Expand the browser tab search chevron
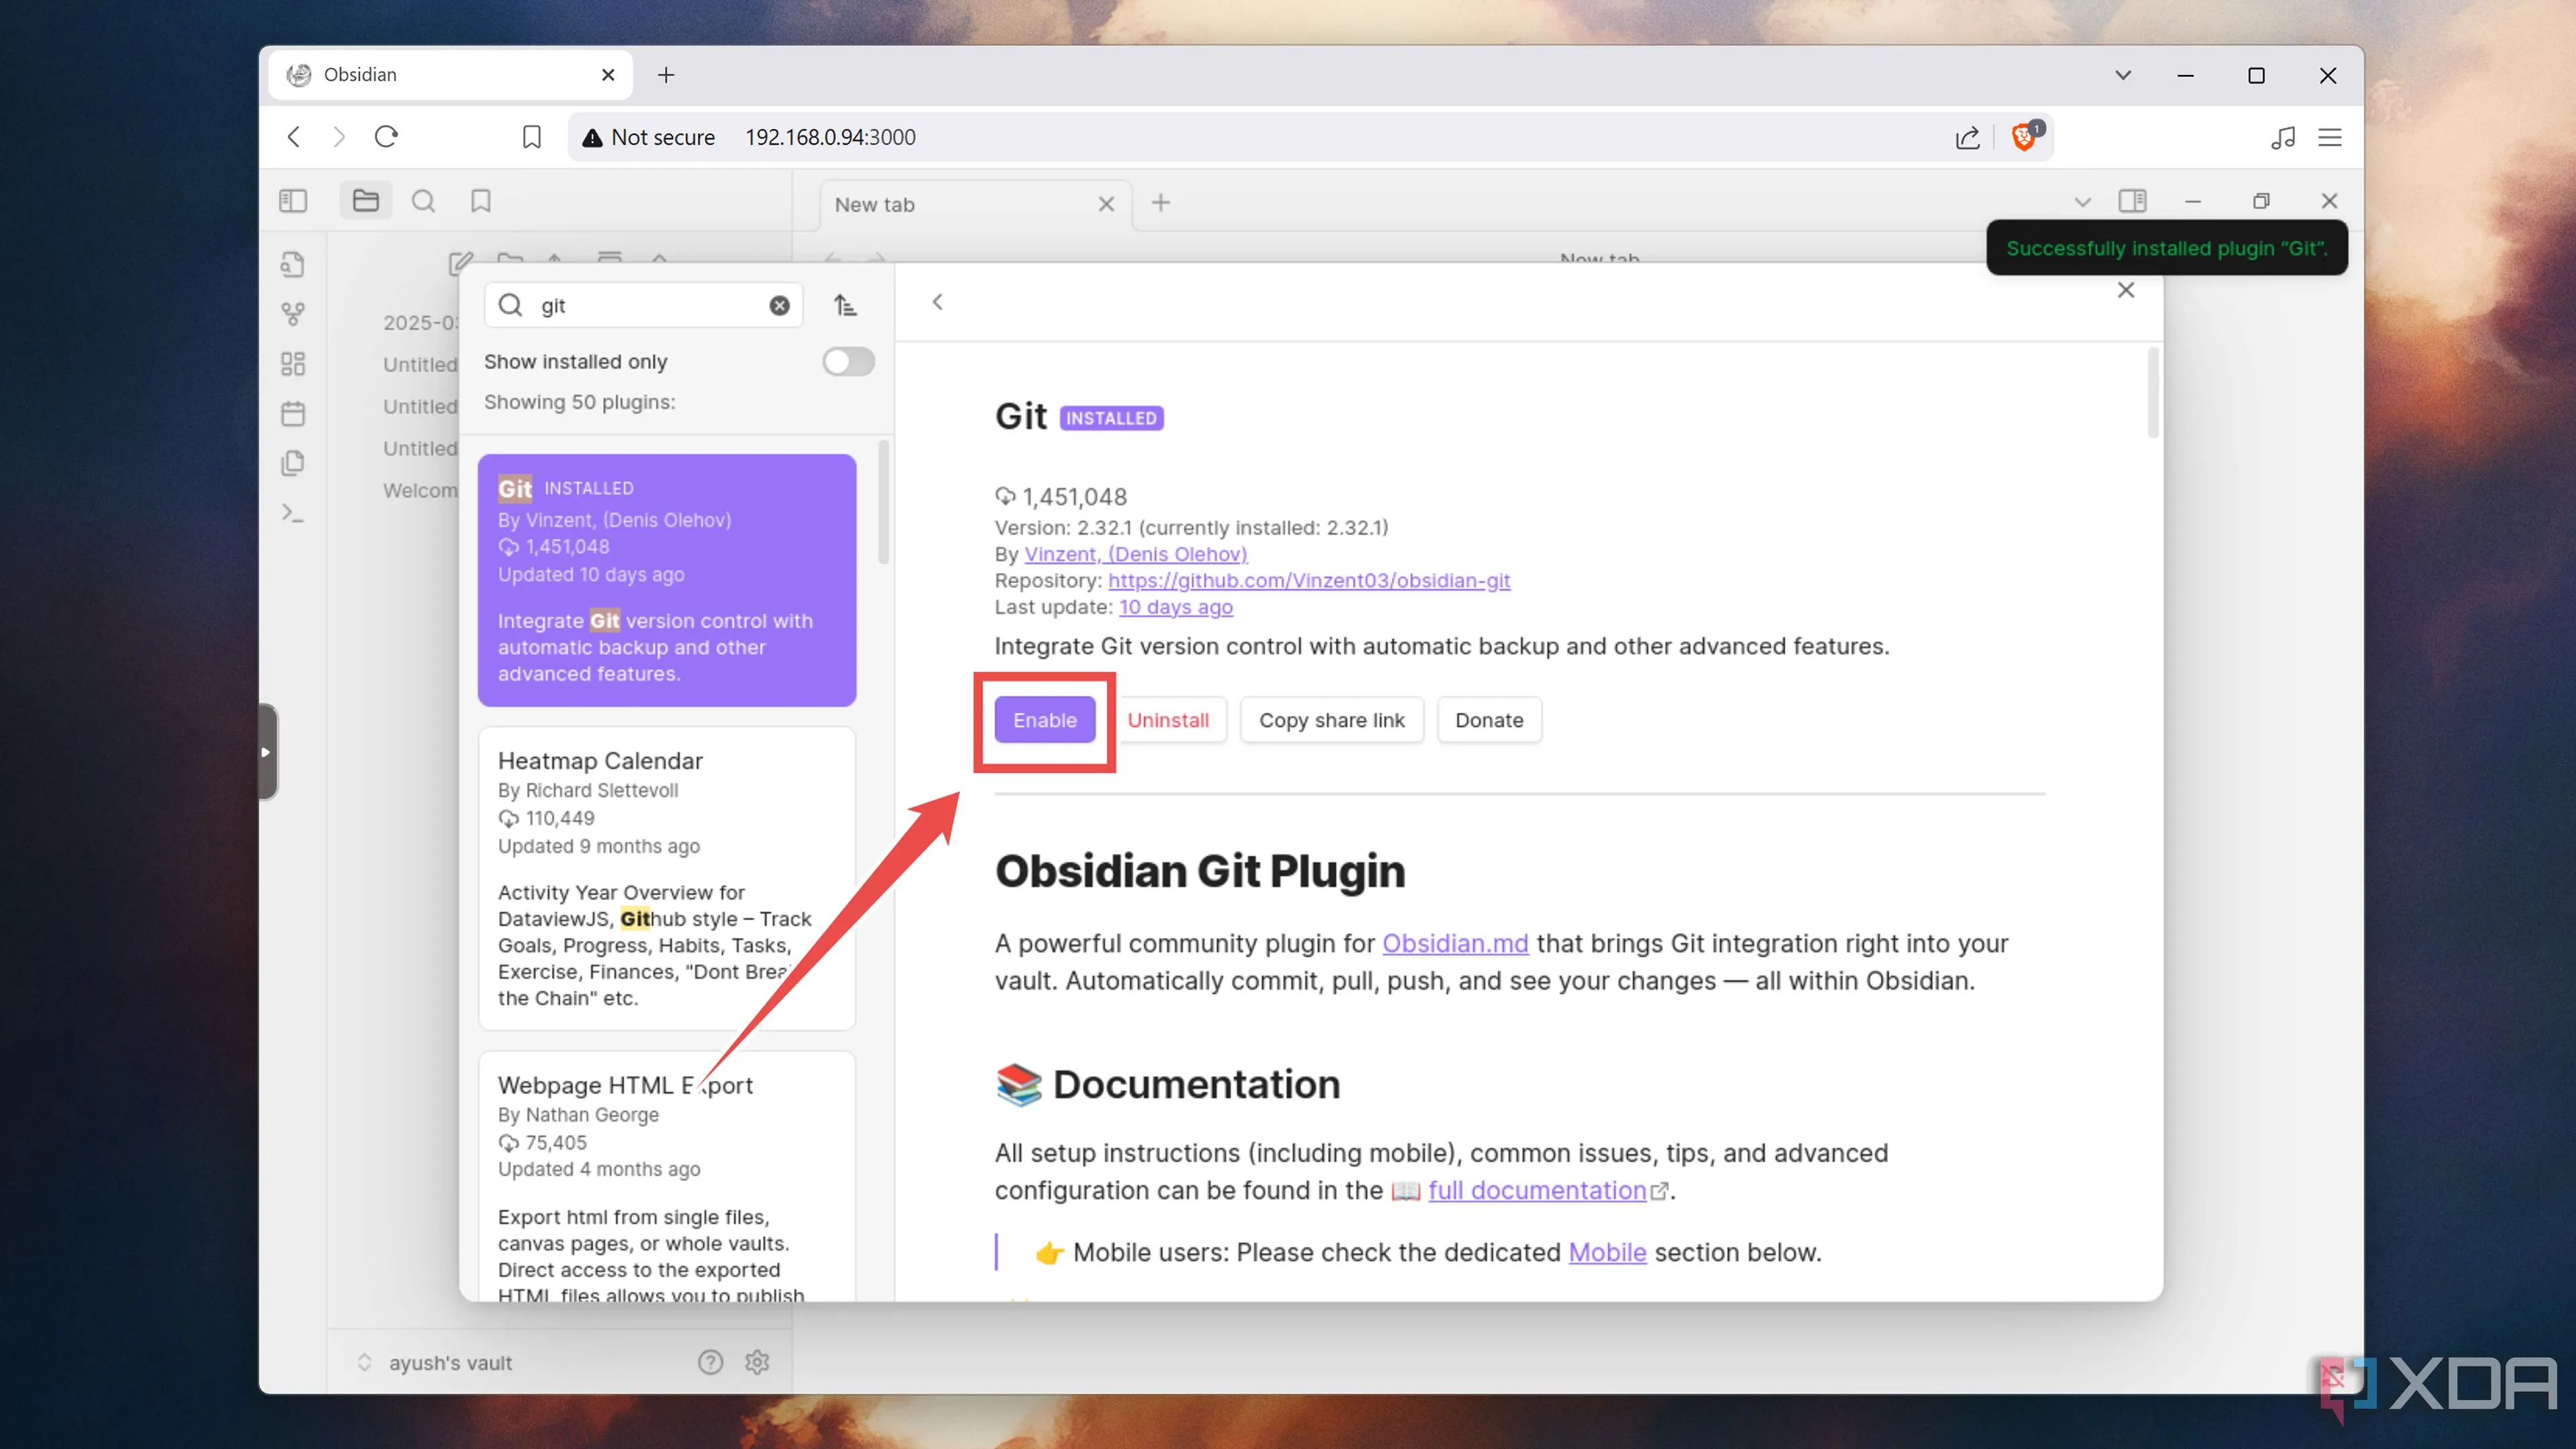This screenshot has width=2576, height=1449. click(2123, 75)
